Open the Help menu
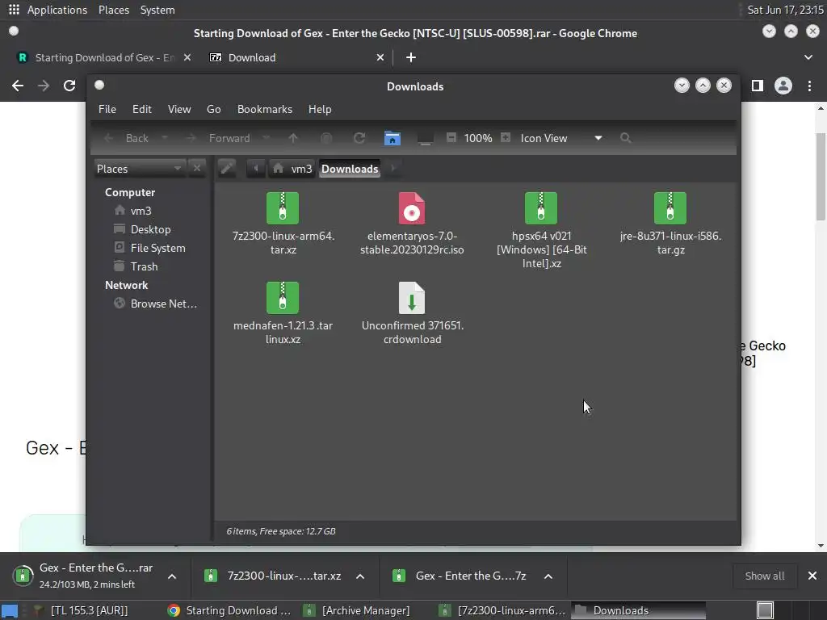Screen dimensions: 827x620 coord(320,109)
